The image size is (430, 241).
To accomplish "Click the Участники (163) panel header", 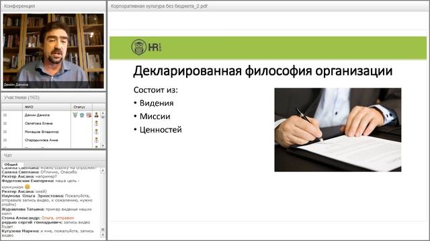I will [x=53, y=98].
